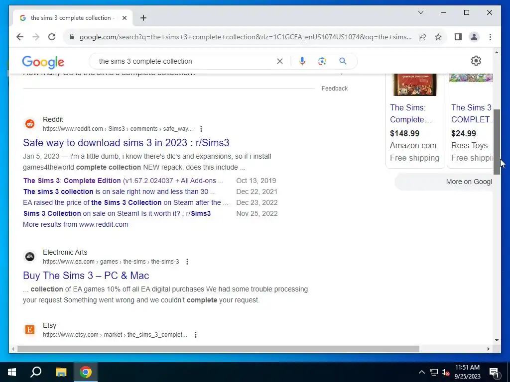This screenshot has width=510, height=382.
Task: Open 'Buy The Sims 3 – PC & Mac' result
Action: pos(86,276)
